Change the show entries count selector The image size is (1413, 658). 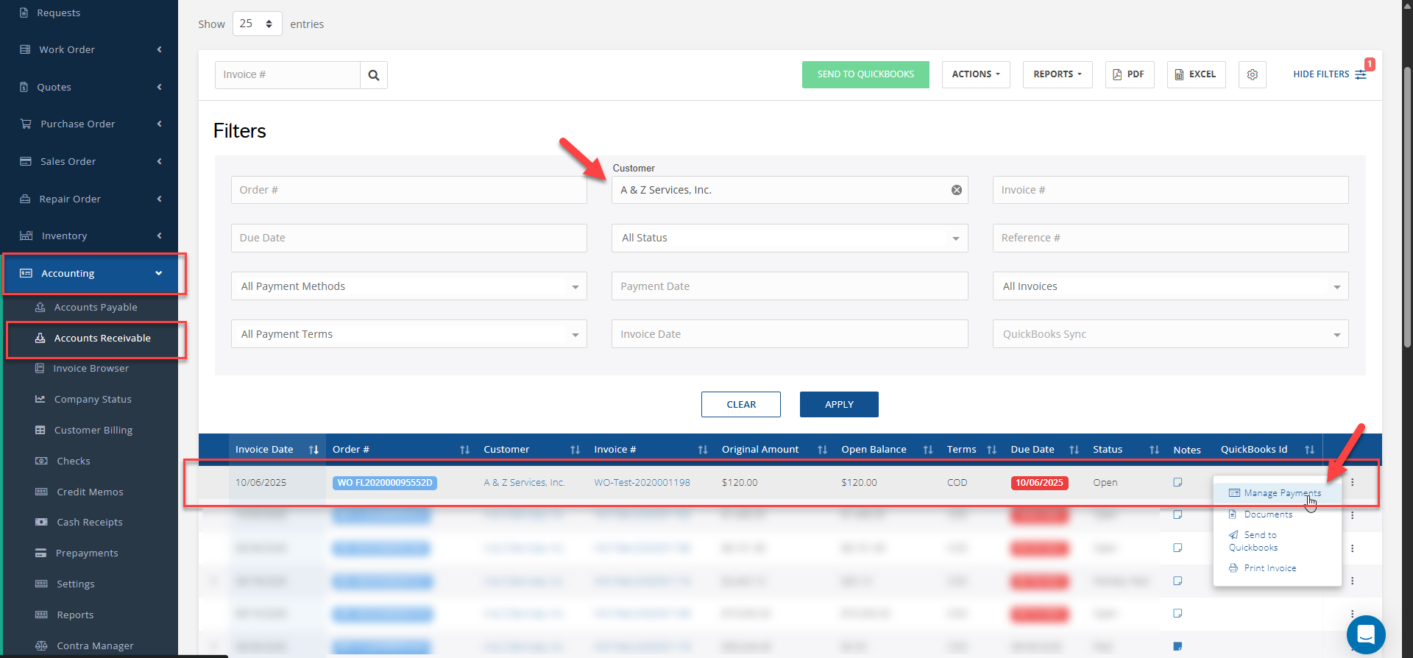tap(257, 24)
